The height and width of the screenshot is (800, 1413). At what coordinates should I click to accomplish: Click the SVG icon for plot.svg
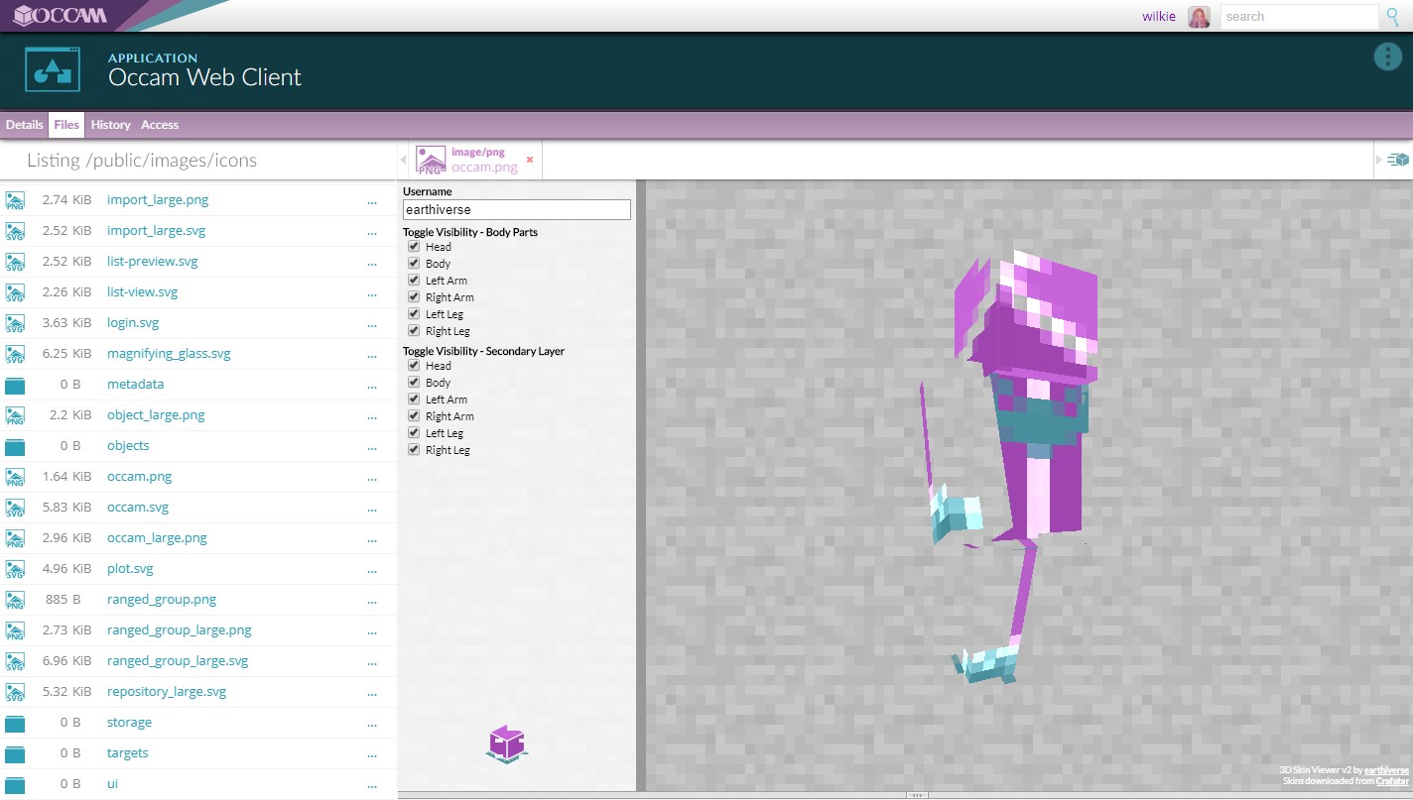tap(15, 569)
